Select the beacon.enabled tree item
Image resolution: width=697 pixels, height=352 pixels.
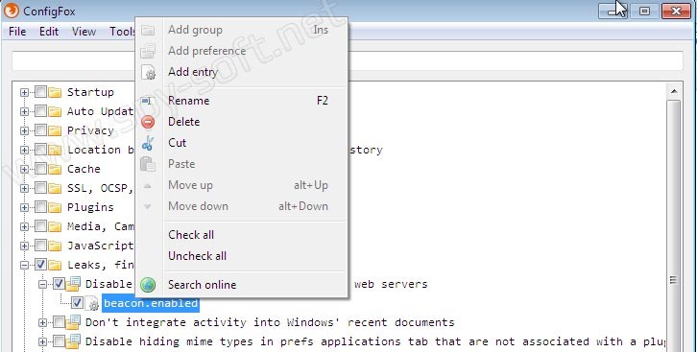[x=151, y=303]
